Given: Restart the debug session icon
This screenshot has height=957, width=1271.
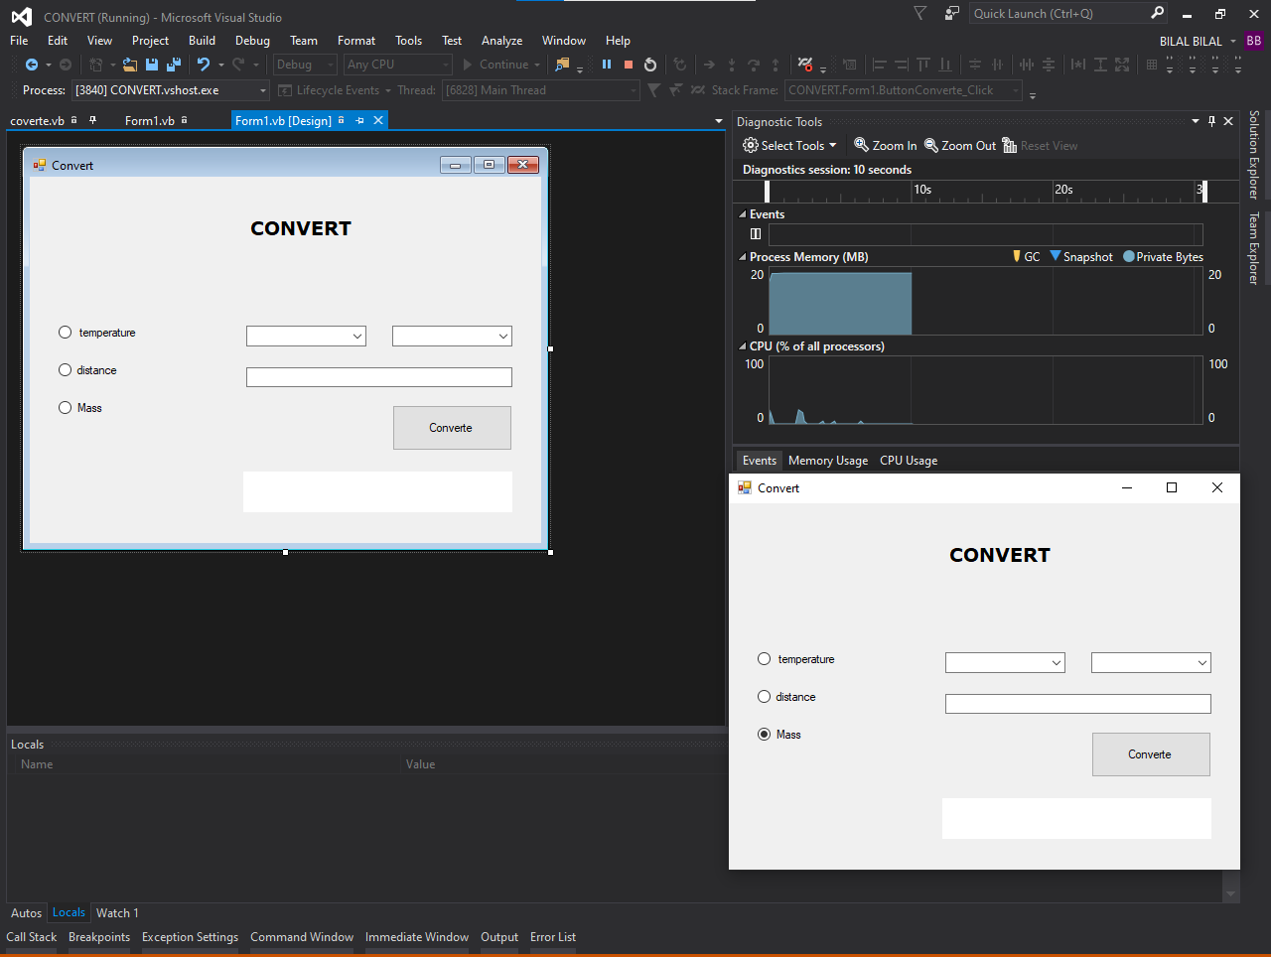Looking at the screenshot, I should click(650, 65).
